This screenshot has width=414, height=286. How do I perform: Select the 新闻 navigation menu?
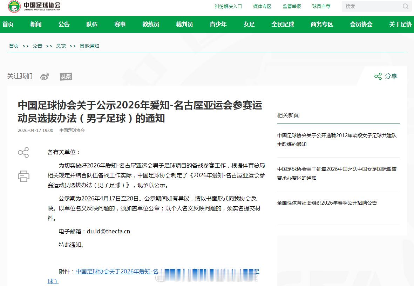pos(36,25)
